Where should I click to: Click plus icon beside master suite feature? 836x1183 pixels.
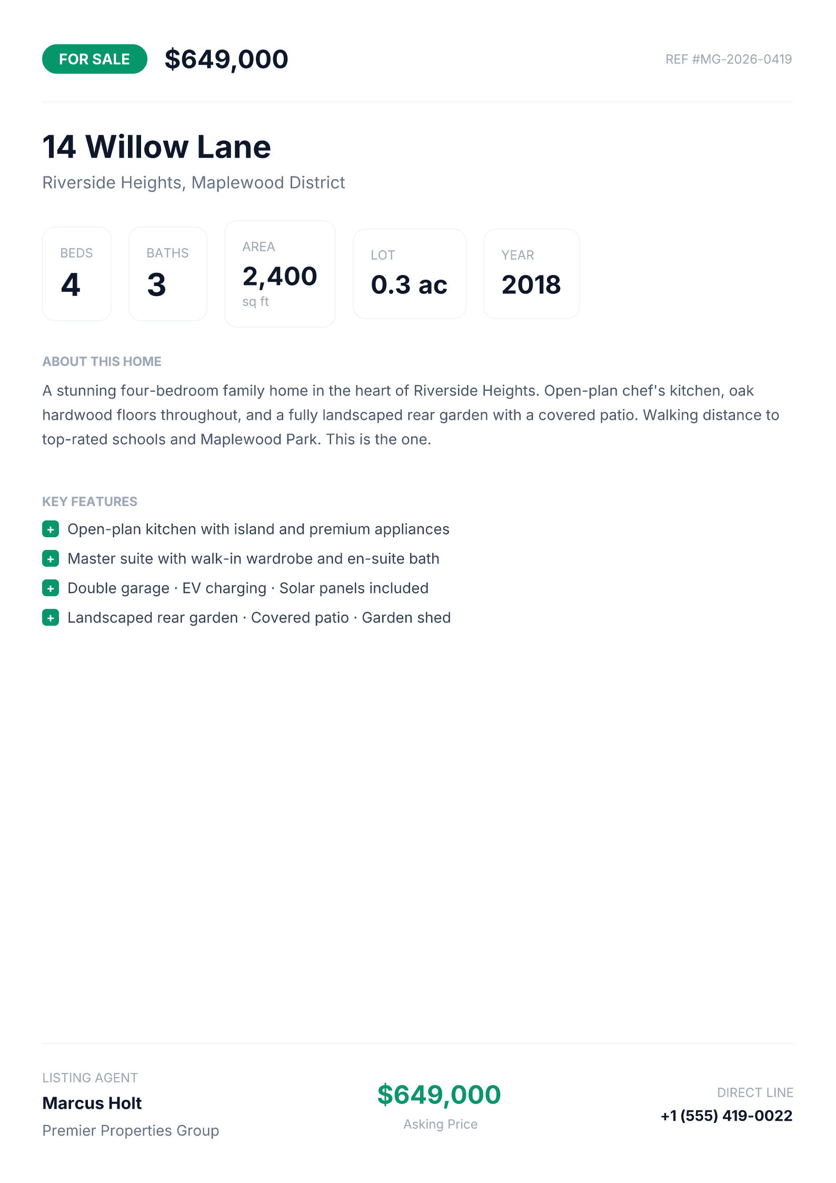(x=51, y=559)
